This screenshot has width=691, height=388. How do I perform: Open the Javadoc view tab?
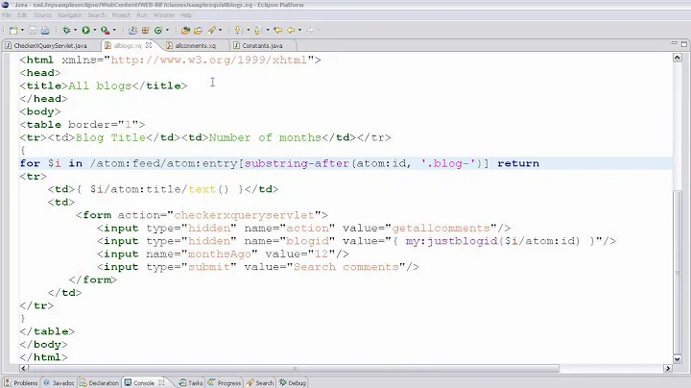[60, 382]
